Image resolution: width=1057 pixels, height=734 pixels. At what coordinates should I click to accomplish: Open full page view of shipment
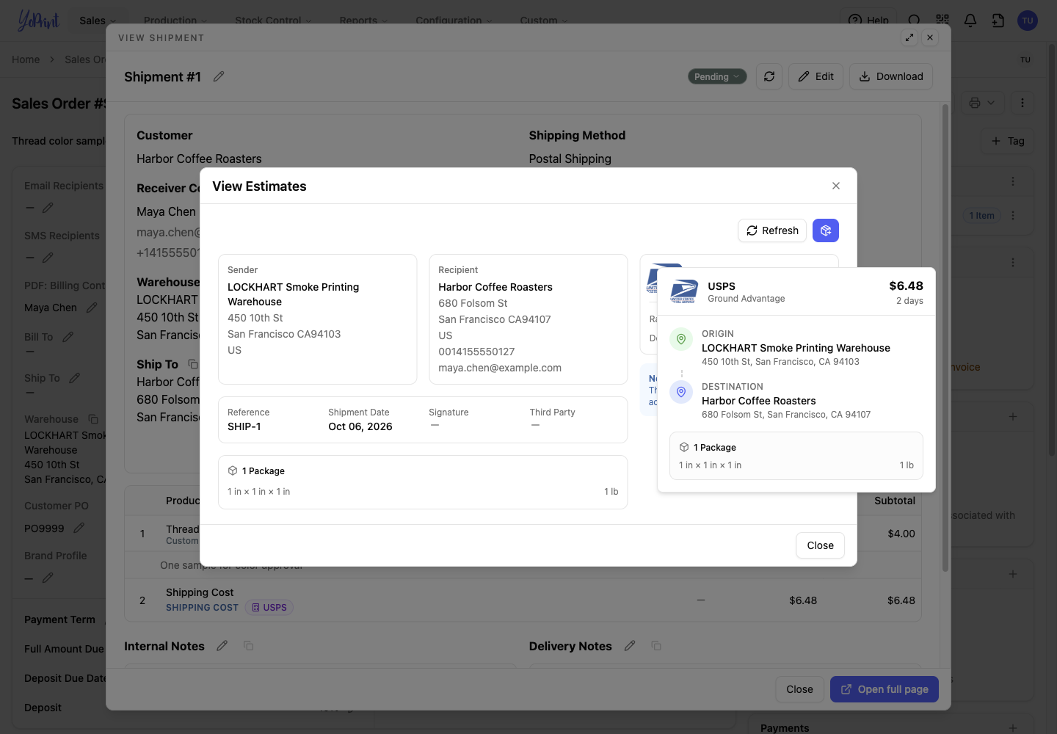(x=885, y=689)
